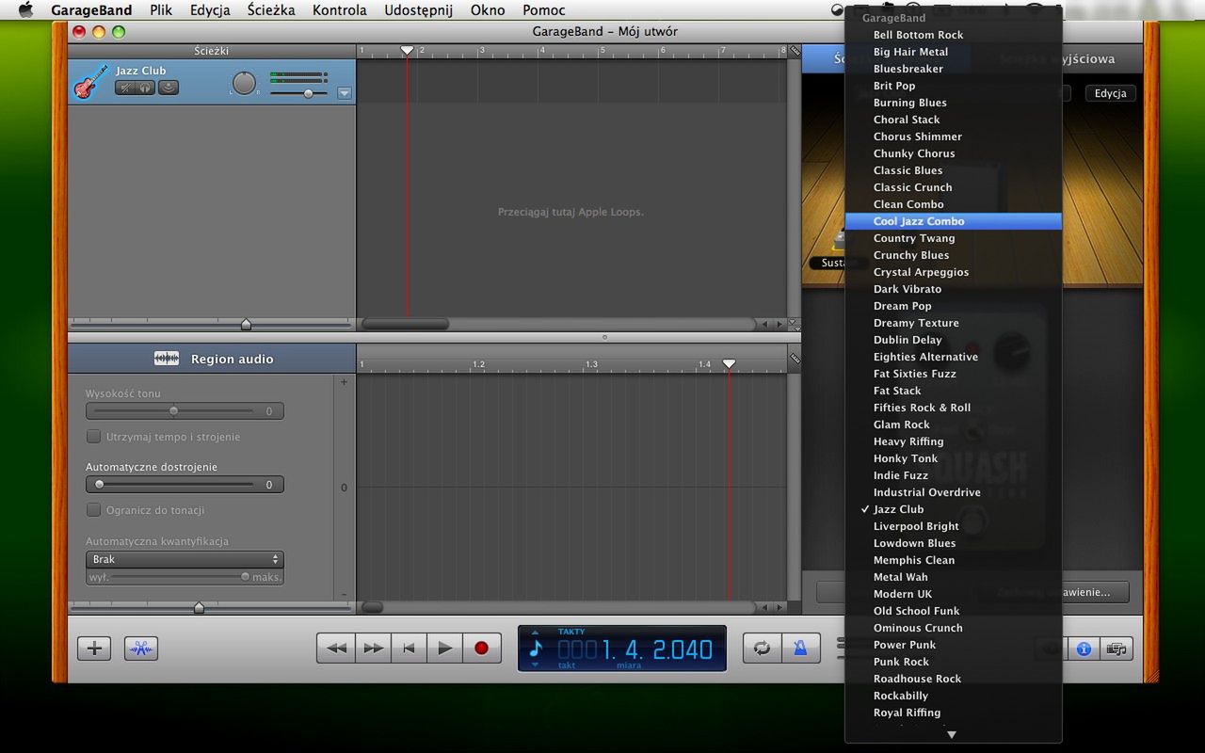Viewport: 1205px width, 753px height.
Task: Toggle the cycle region loop button
Action: tap(762, 648)
